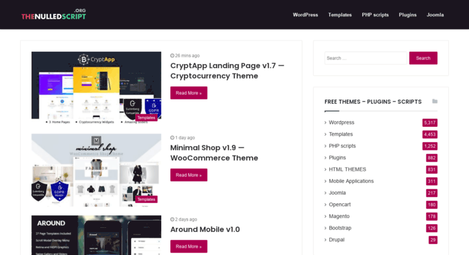Click chevron before HTML THEMES category
Viewport: 469px width, 255px height.
point(325,169)
